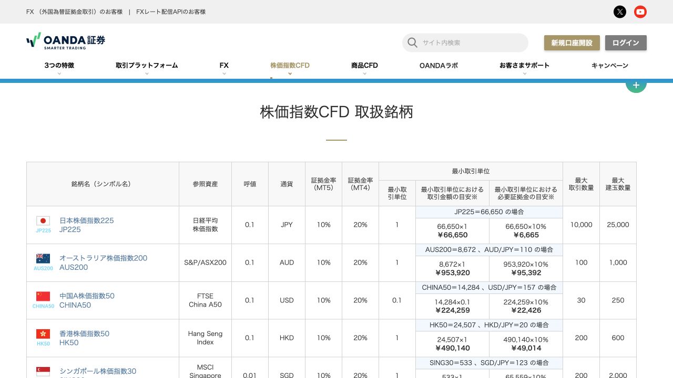Click the Singapore flag icon
Viewport: 673px width, 378px height.
43,372
